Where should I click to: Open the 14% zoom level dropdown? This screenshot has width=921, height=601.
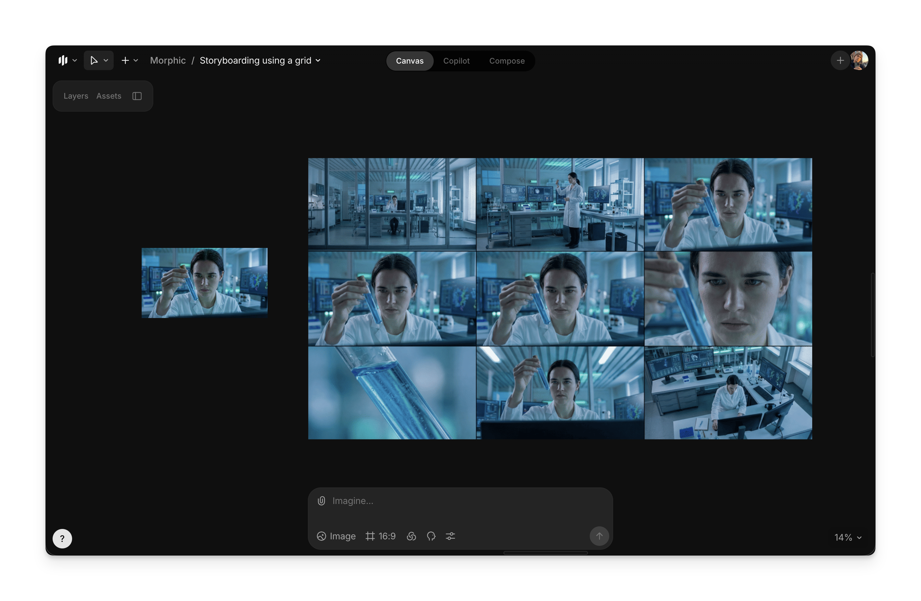(848, 537)
